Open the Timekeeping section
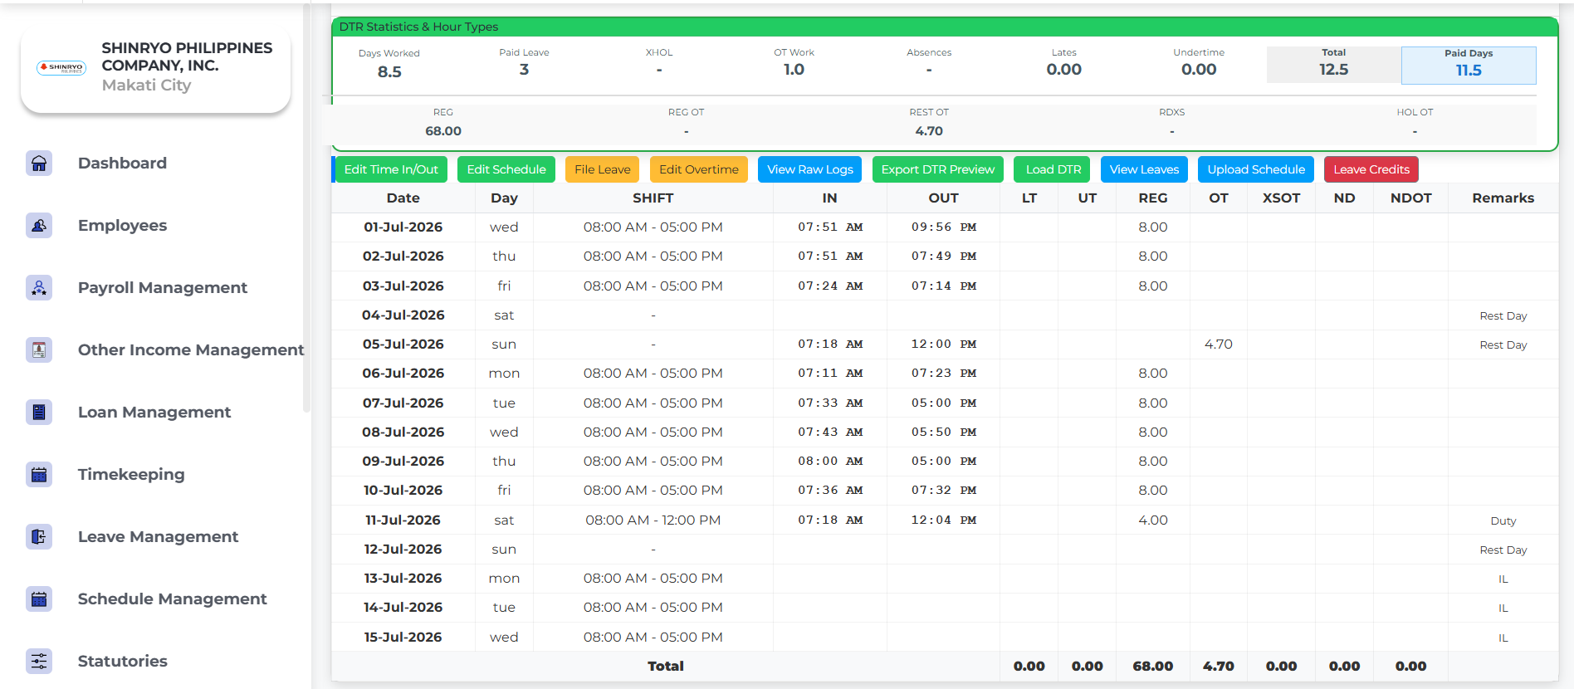The width and height of the screenshot is (1574, 689). (131, 475)
